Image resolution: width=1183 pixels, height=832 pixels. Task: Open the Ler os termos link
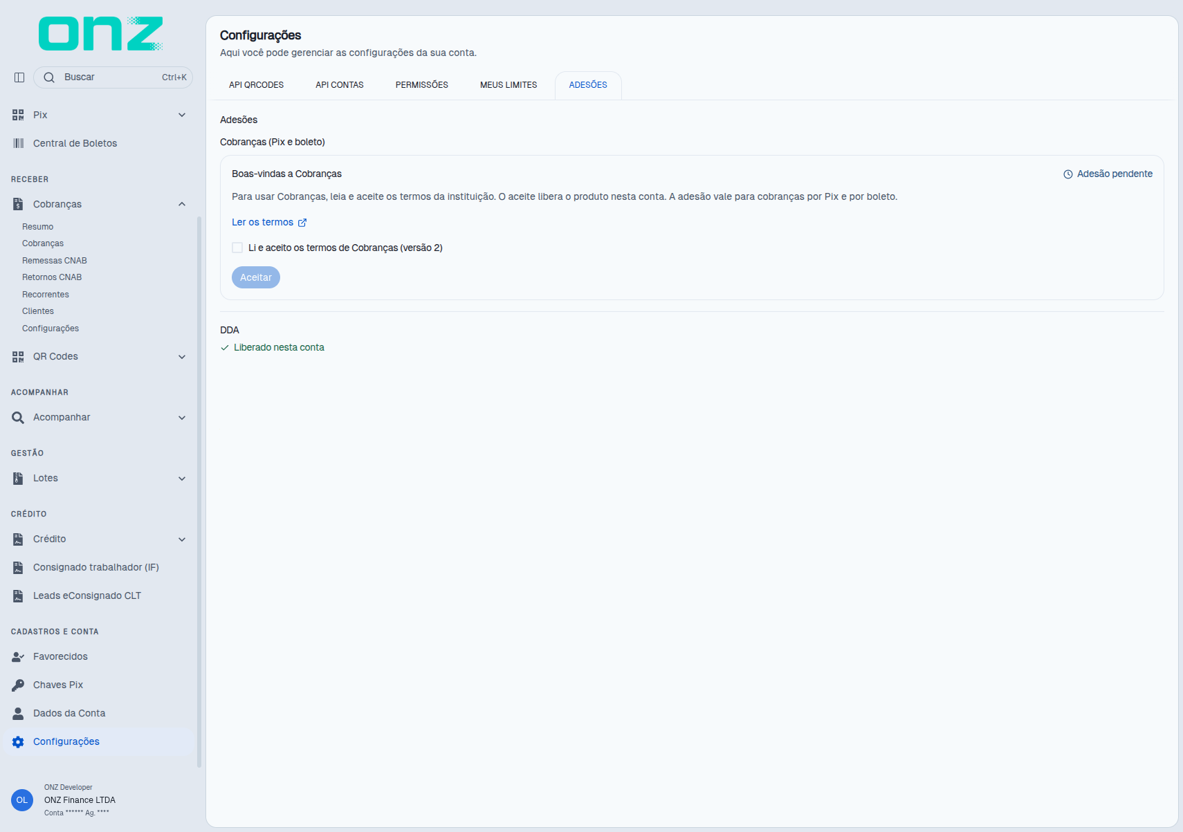[x=269, y=222]
